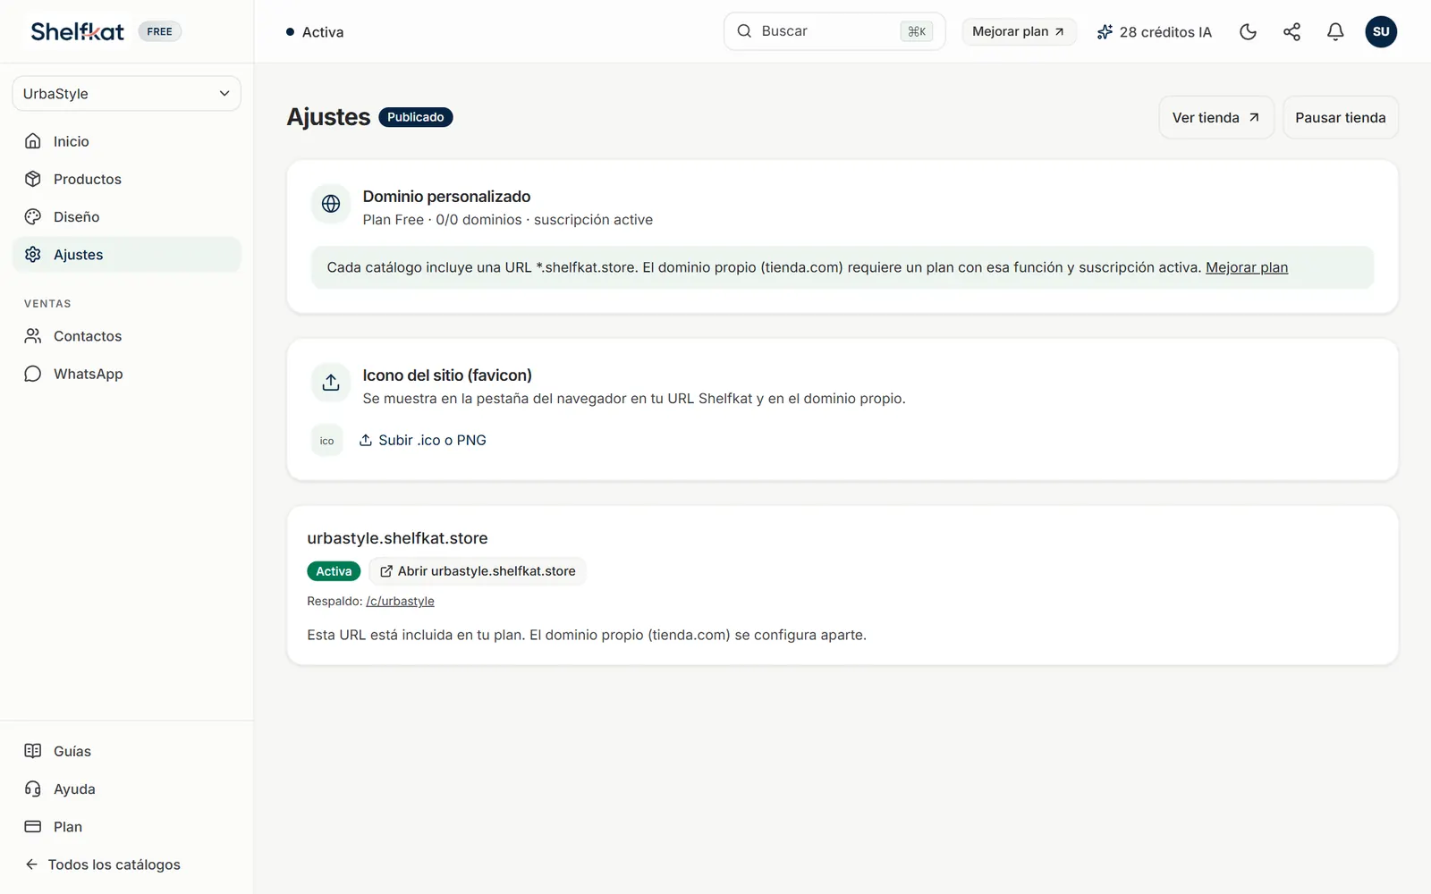Open Ayuda support link
Viewport: 1431px width, 894px height.
tap(126, 789)
